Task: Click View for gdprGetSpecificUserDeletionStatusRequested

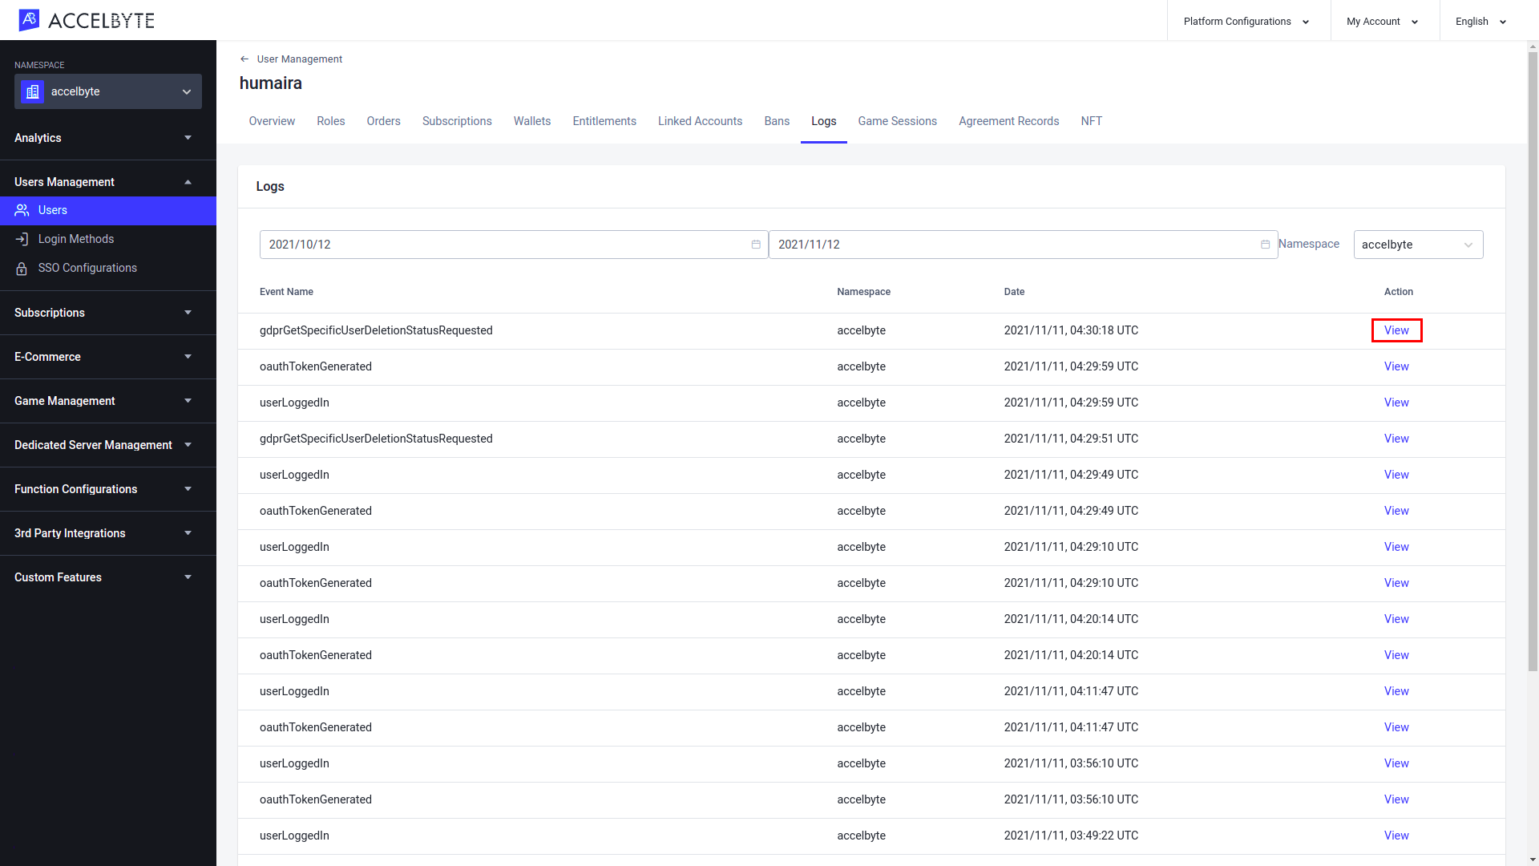Action: point(1396,330)
